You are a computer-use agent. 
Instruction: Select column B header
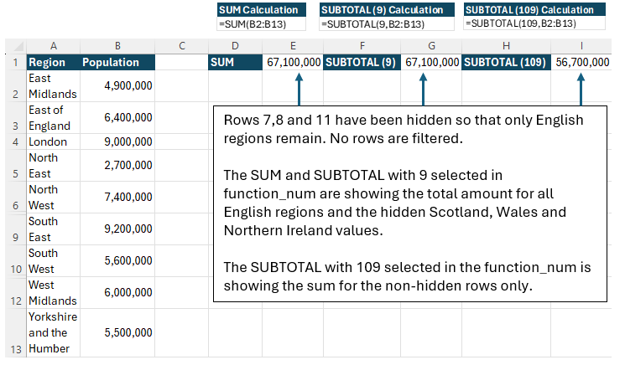[x=117, y=45]
